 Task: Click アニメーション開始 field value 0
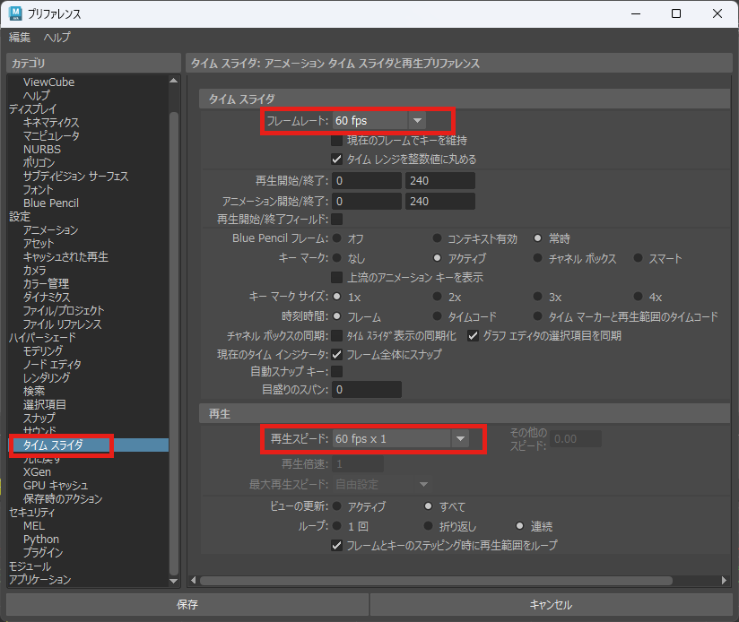coord(367,202)
